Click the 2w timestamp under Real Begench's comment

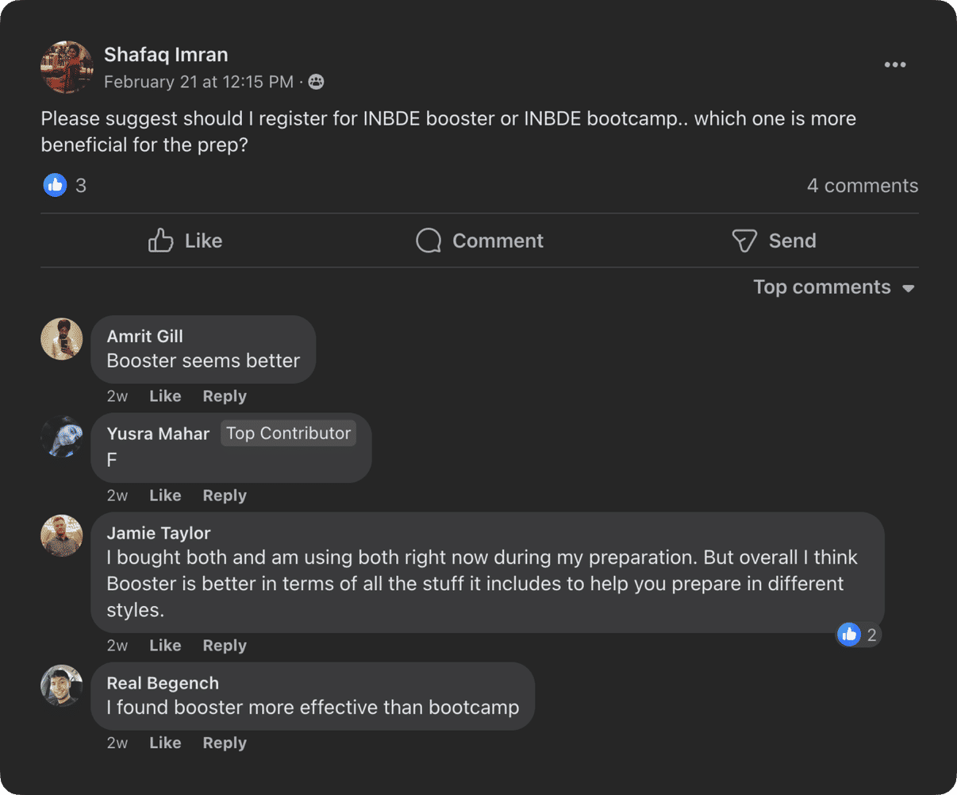pyautogui.click(x=117, y=743)
